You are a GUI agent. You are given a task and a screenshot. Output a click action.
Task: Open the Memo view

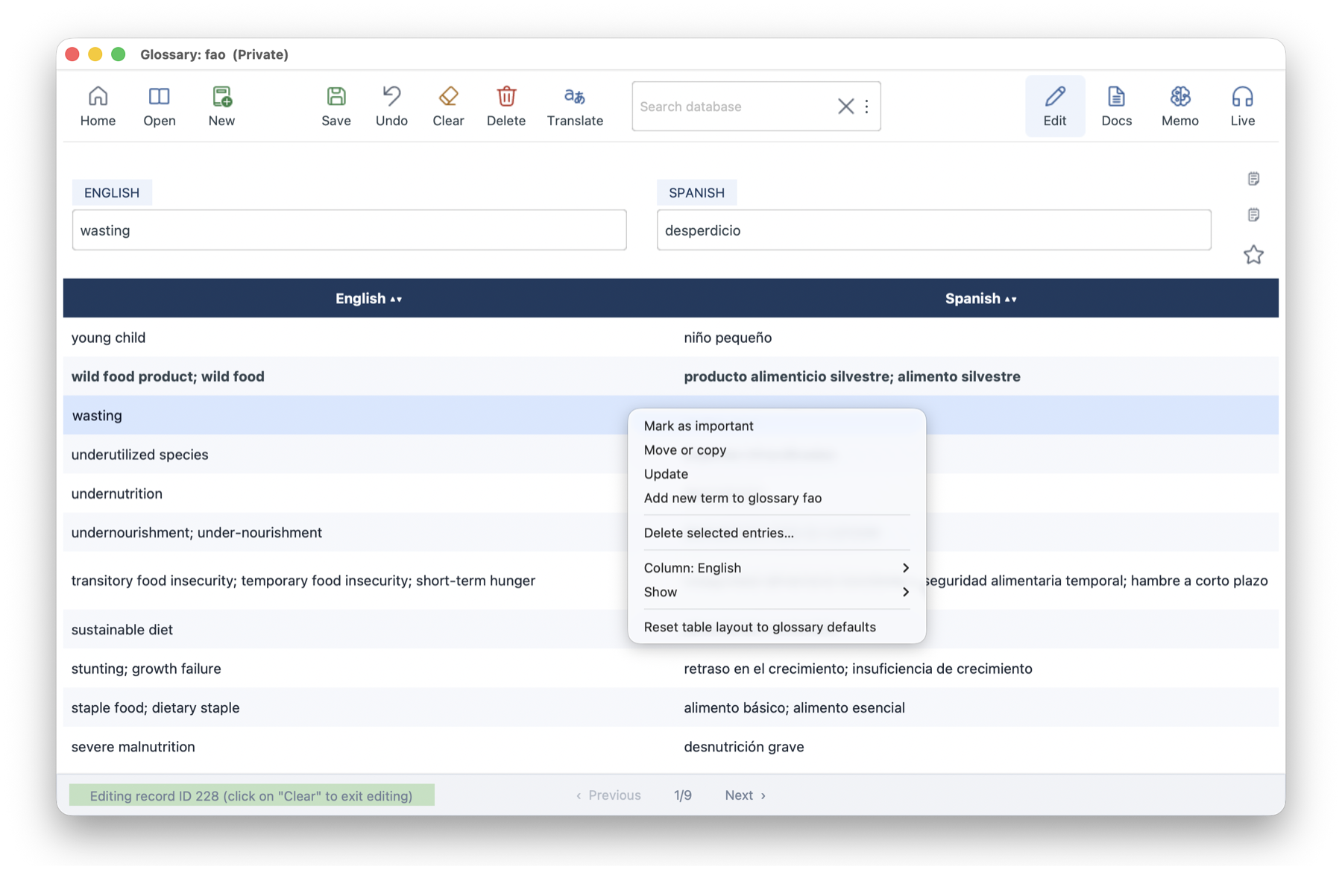coord(1180,106)
